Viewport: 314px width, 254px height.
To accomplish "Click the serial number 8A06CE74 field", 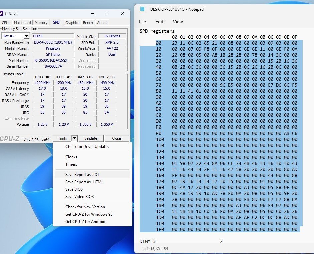I will click(53, 66).
